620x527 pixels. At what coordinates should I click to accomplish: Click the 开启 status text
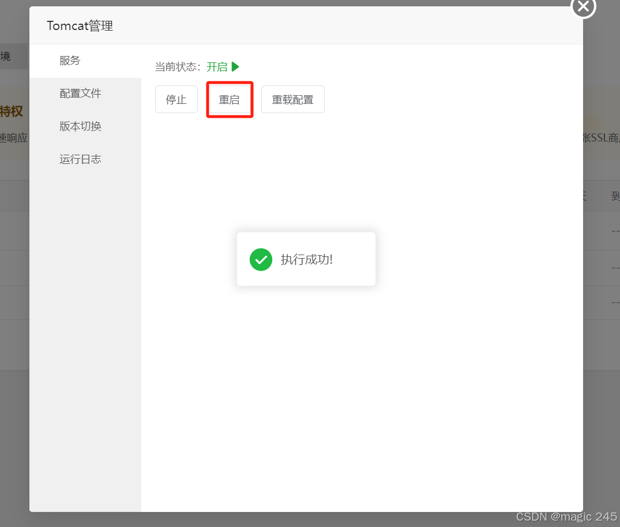coord(217,66)
